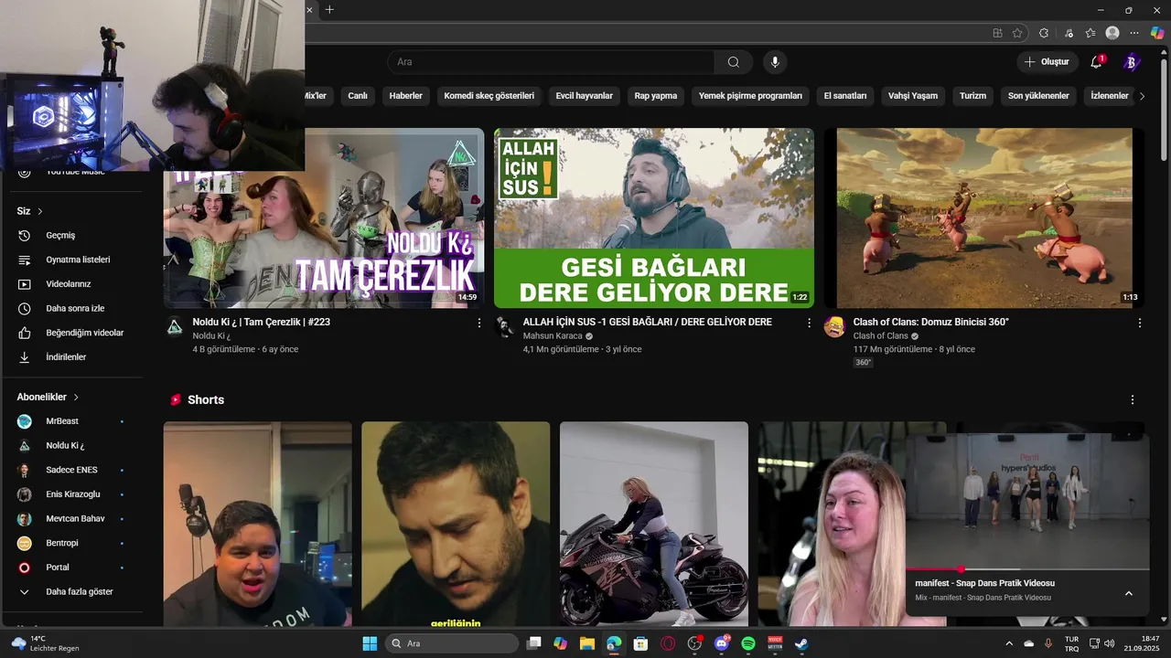Select the Haberler filter chip
Screen dimensions: 1171x658
point(406,96)
